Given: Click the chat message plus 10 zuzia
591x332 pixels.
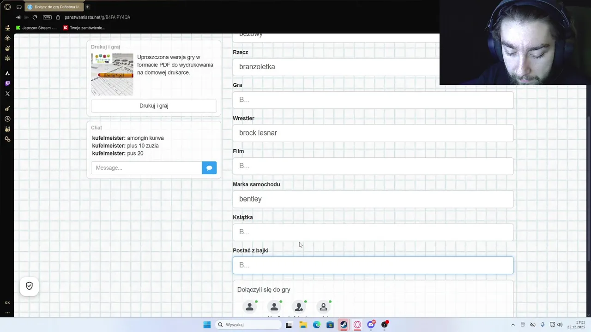Looking at the screenshot, I should click(x=125, y=146).
